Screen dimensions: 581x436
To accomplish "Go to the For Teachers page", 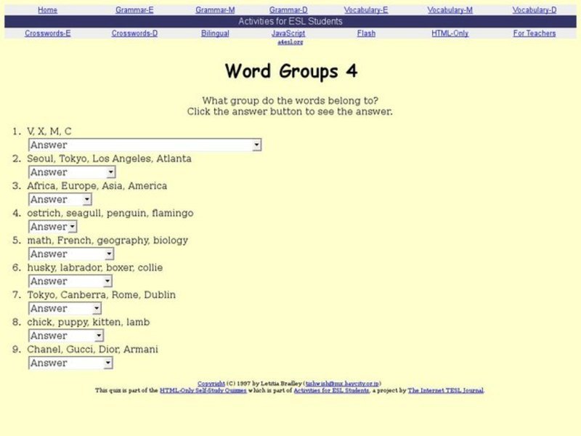I will click(x=535, y=33).
